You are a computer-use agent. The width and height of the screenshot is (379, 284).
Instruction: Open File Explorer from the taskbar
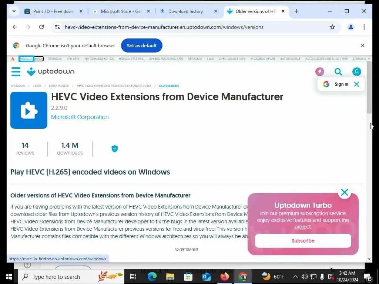tap(170, 277)
